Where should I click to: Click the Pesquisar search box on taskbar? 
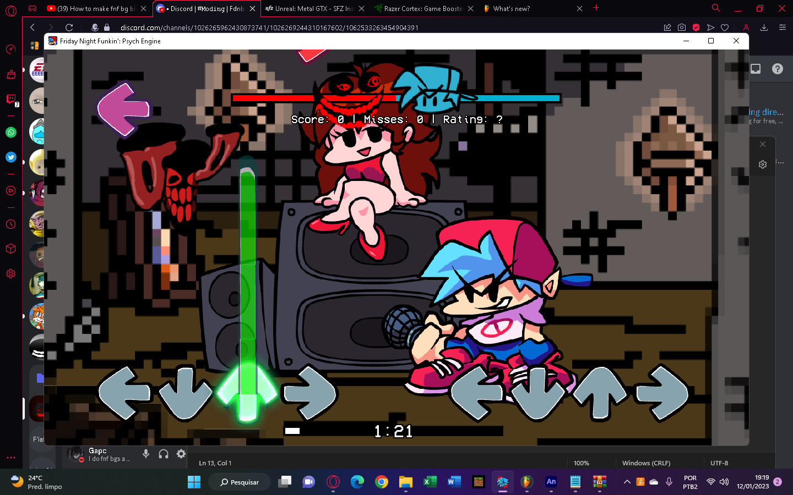(x=240, y=482)
